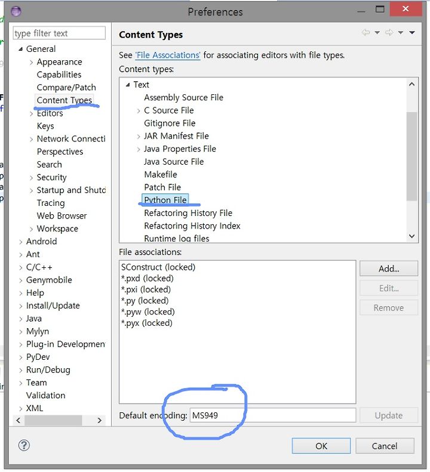
Task: Select Java Source File content type
Action: [x=174, y=162]
